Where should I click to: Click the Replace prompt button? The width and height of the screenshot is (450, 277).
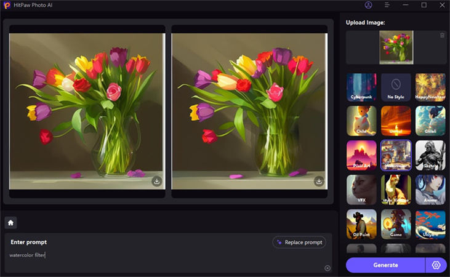point(299,242)
